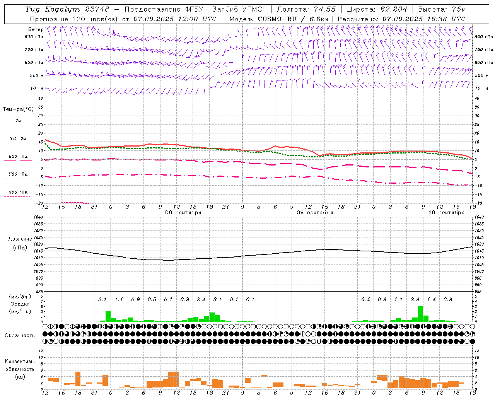This screenshot has height=396, width=495.
Task: Click the 2.4 precipitation total value
Action: click(x=201, y=300)
